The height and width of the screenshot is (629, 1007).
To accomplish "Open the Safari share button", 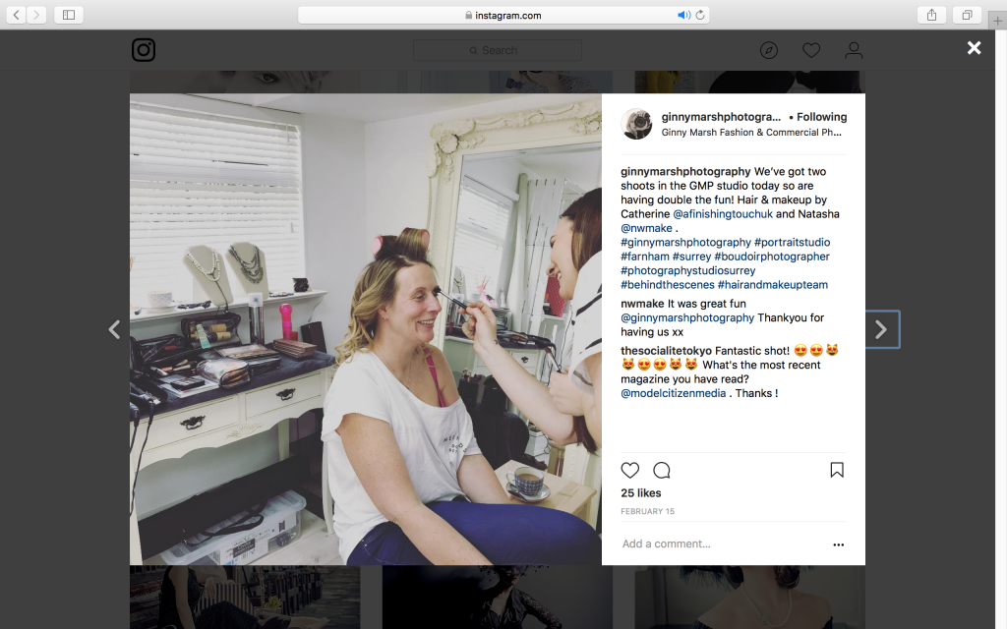I will [x=931, y=15].
